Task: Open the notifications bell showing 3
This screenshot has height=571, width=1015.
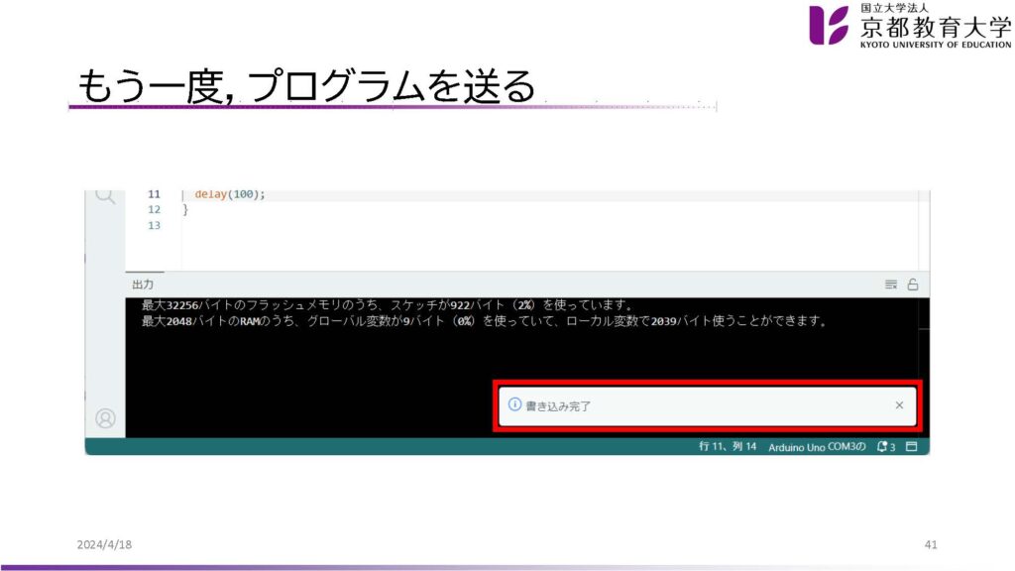Action: (885, 447)
